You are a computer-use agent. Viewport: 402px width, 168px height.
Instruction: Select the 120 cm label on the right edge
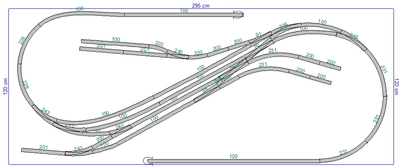click(x=397, y=85)
